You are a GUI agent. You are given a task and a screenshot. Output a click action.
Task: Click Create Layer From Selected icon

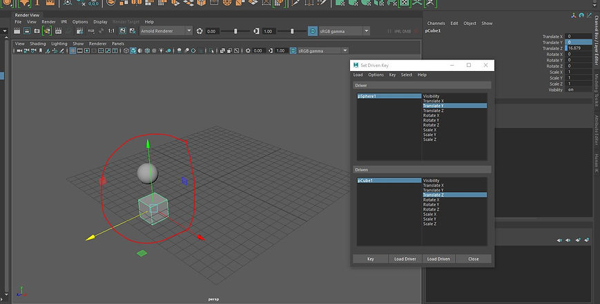click(587, 240)
